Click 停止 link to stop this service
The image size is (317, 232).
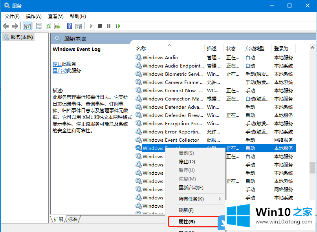[x=57, y=64]
